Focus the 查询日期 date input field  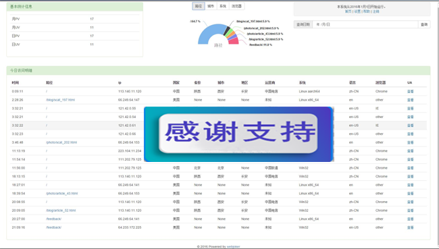[365, 24]
